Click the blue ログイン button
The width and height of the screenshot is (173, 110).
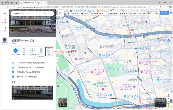pyautogui.click(x=164, y=13)
